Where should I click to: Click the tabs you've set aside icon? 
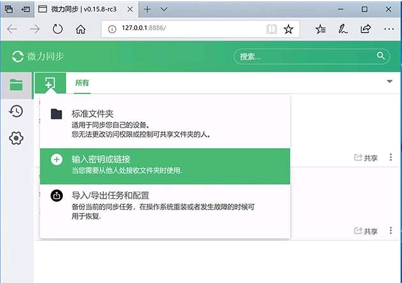tap(9, 9)
